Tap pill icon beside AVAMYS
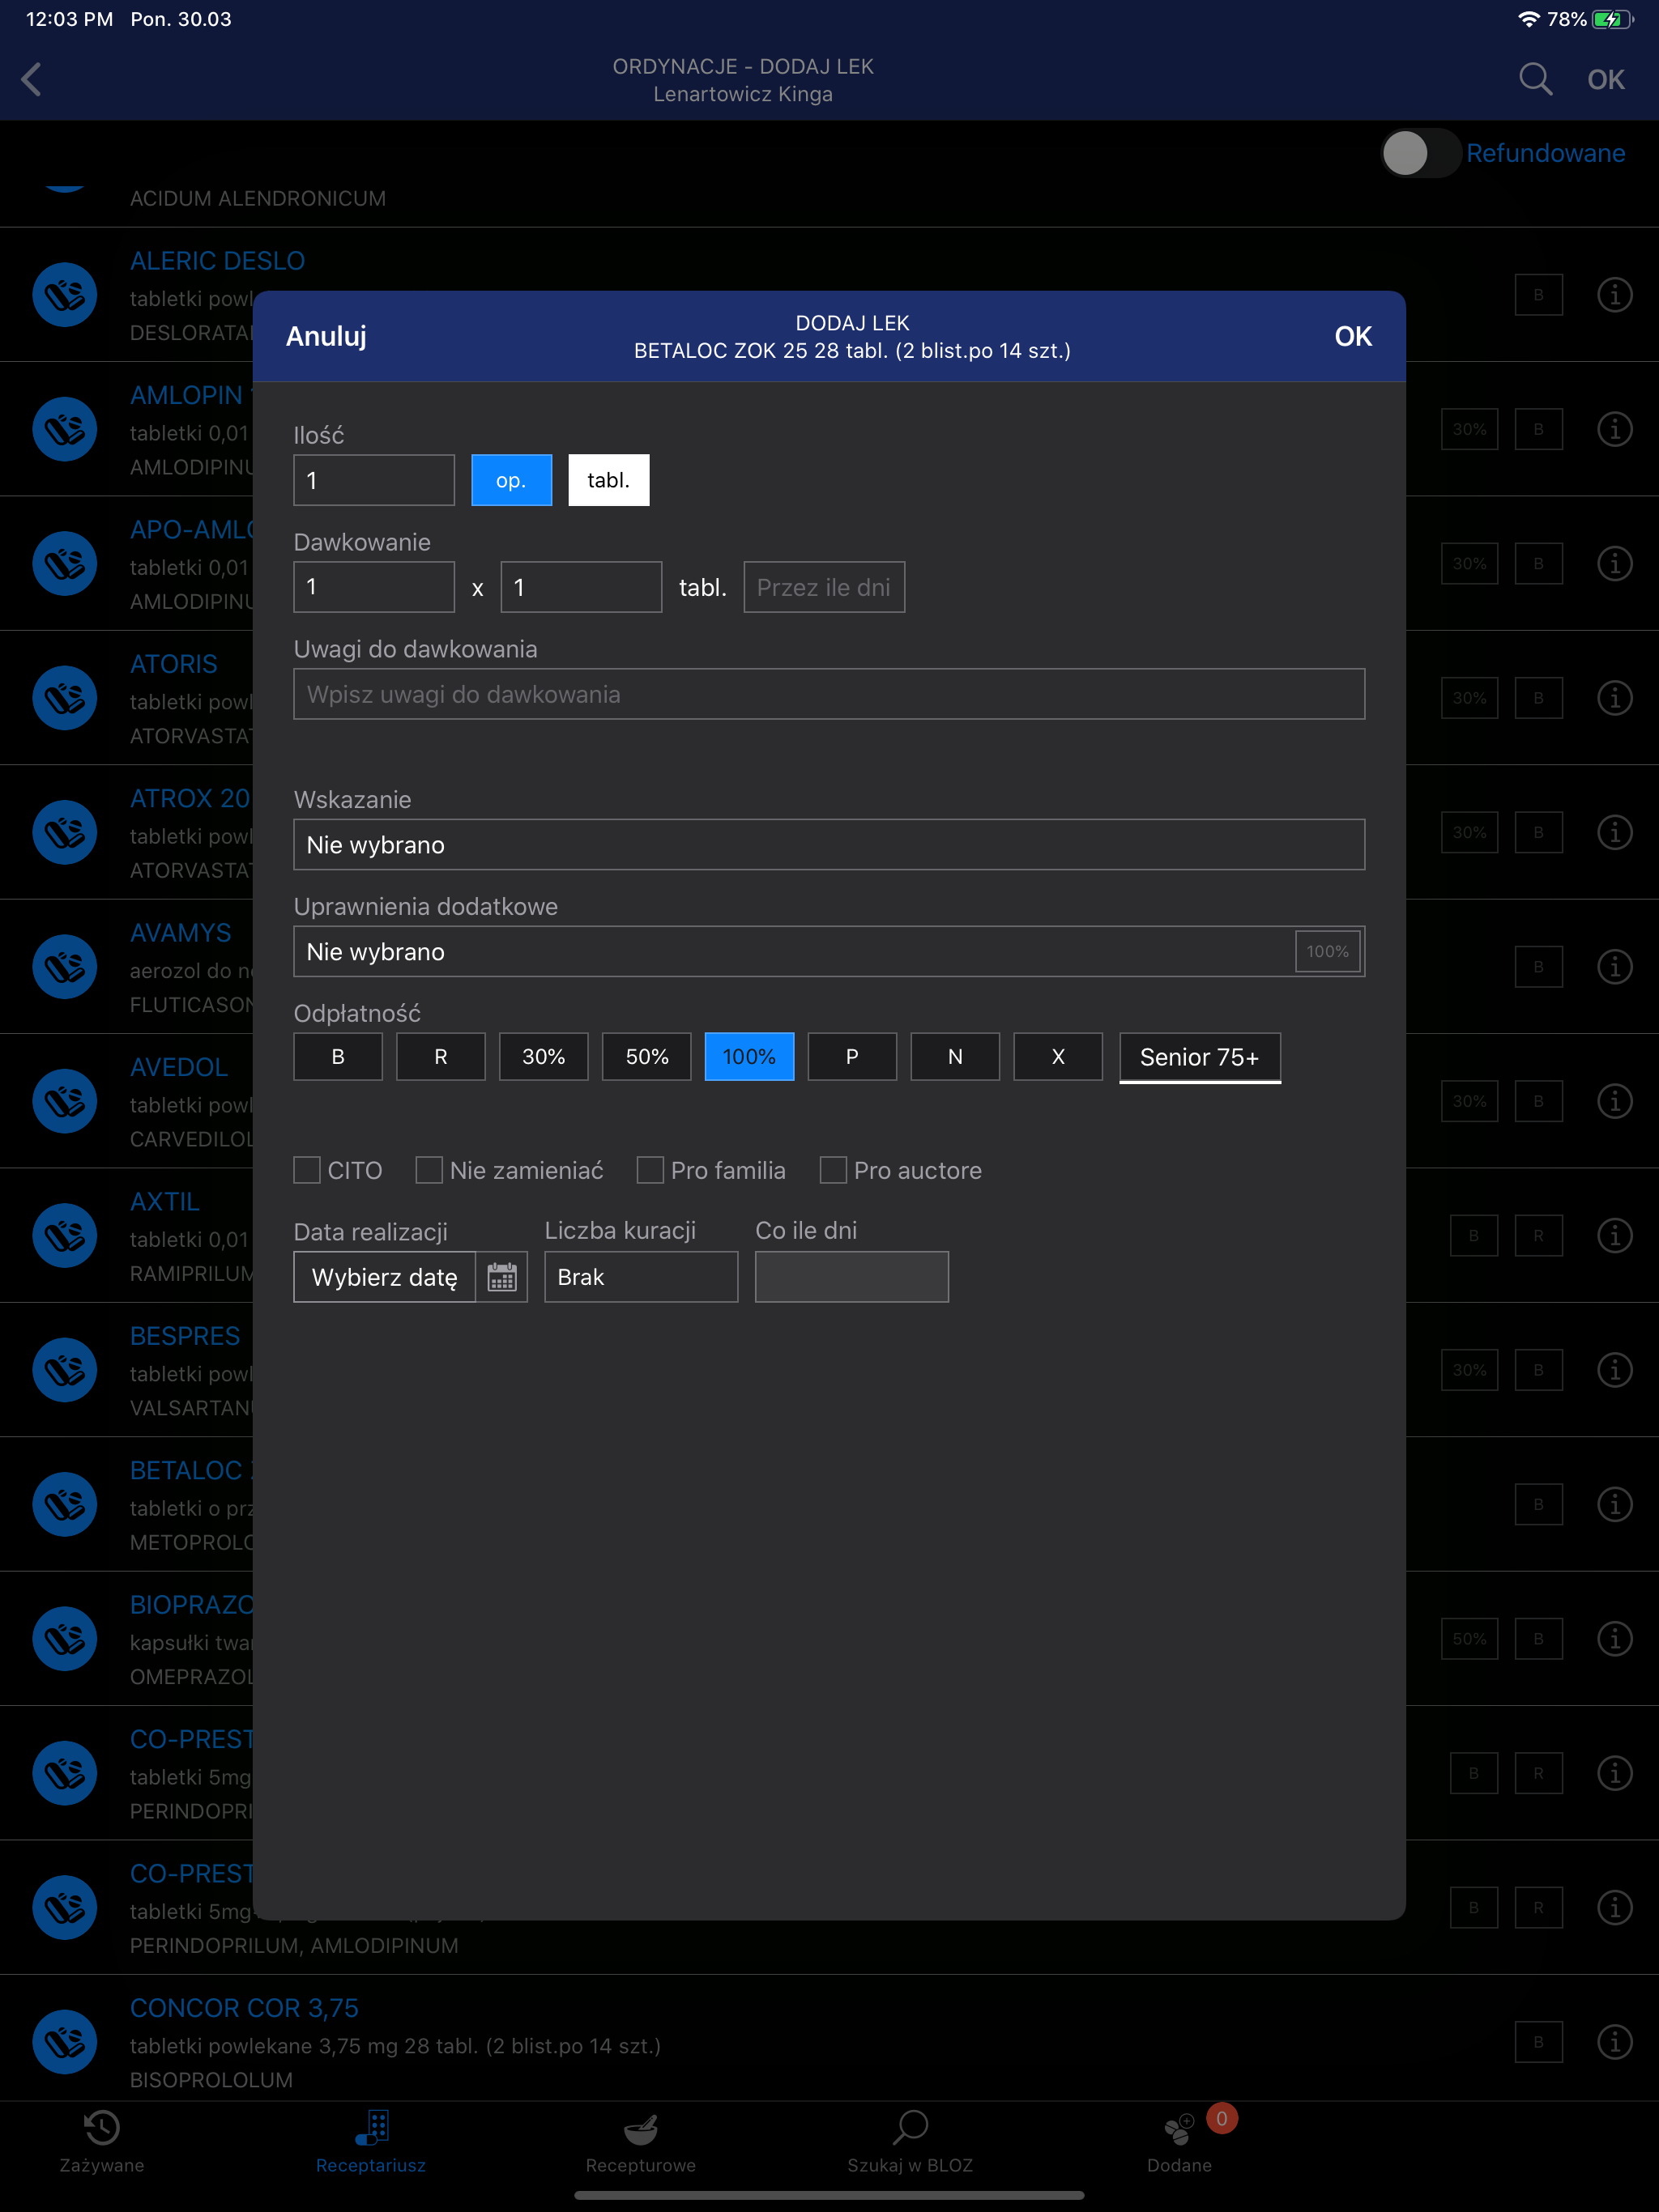The image size is (1659, 2212). click(x=65, y=967)
